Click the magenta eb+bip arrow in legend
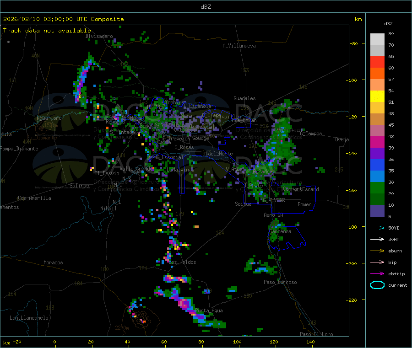 pyautogui.click(x=377, y=273)
